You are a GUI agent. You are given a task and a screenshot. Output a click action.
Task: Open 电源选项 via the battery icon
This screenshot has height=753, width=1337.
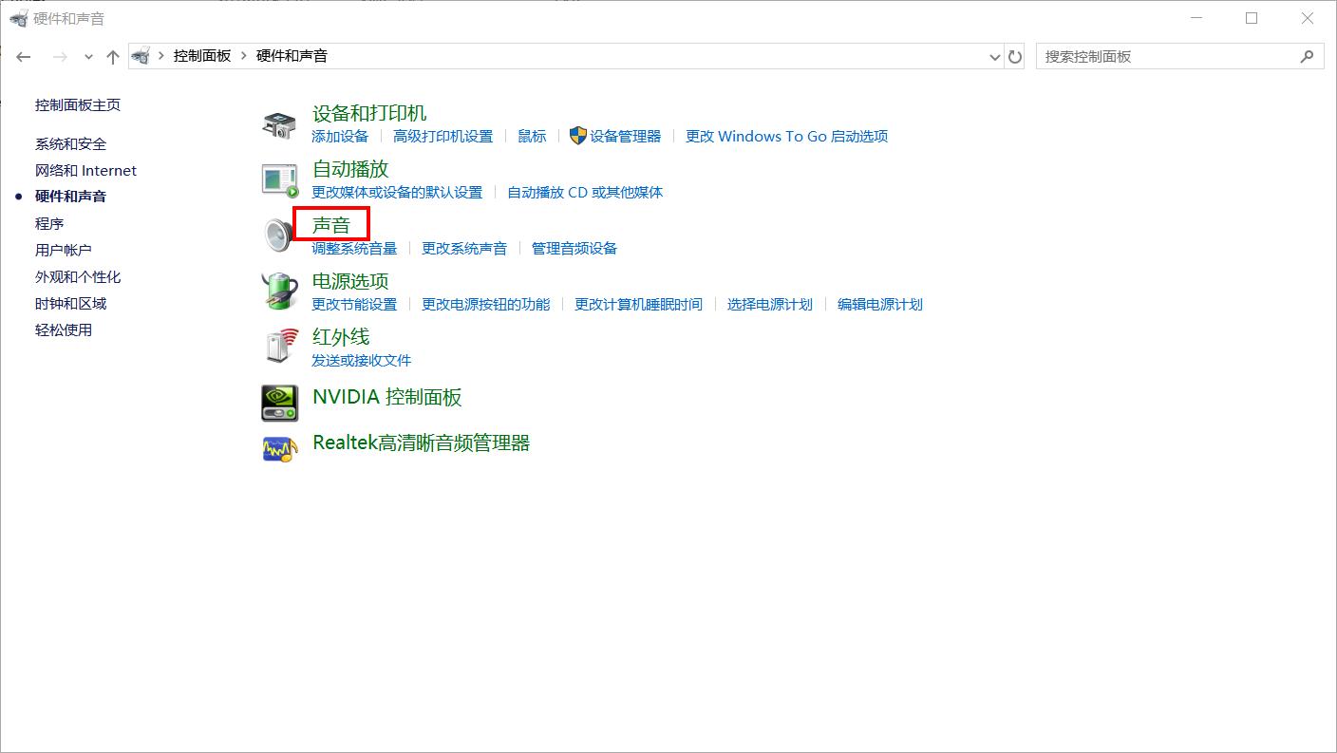pos(278,291)
